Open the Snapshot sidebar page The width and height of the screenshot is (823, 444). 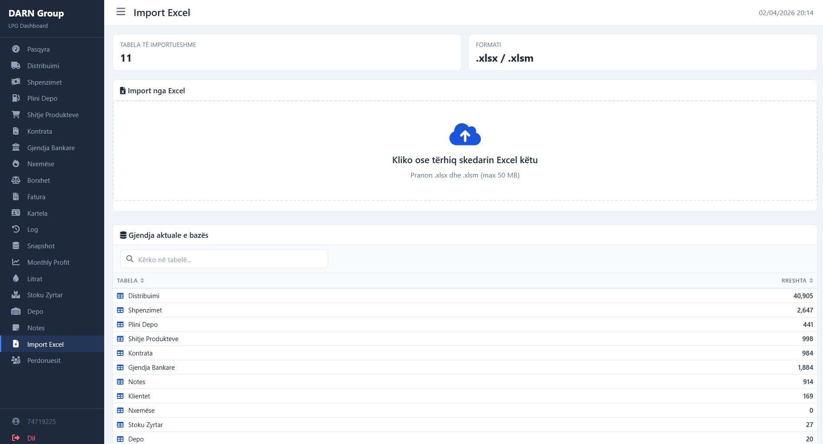(x=41, y=246)
